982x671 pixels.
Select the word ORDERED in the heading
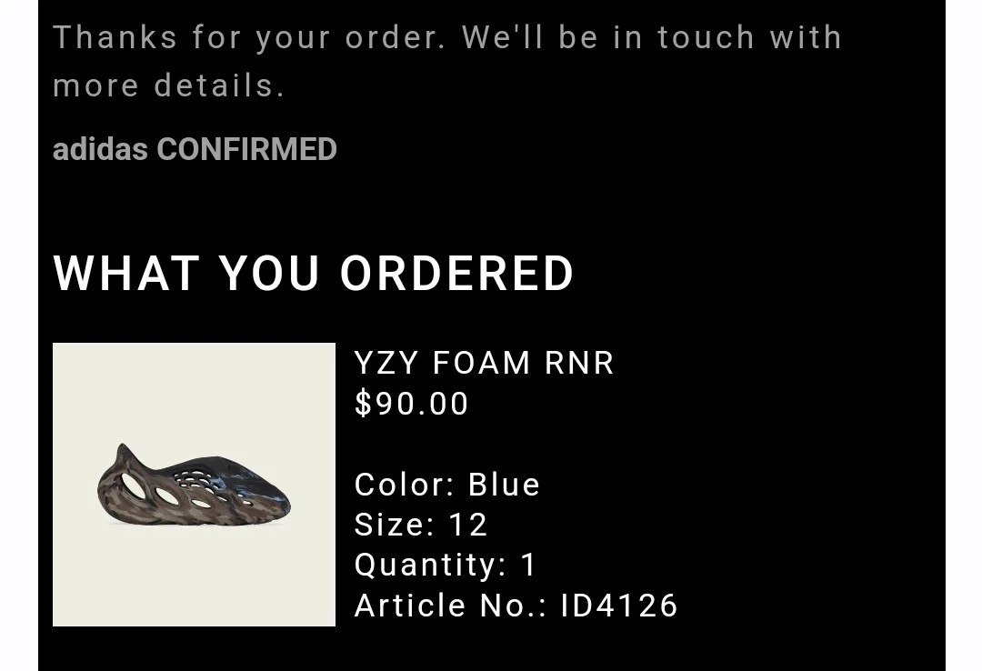click(456, 273)
